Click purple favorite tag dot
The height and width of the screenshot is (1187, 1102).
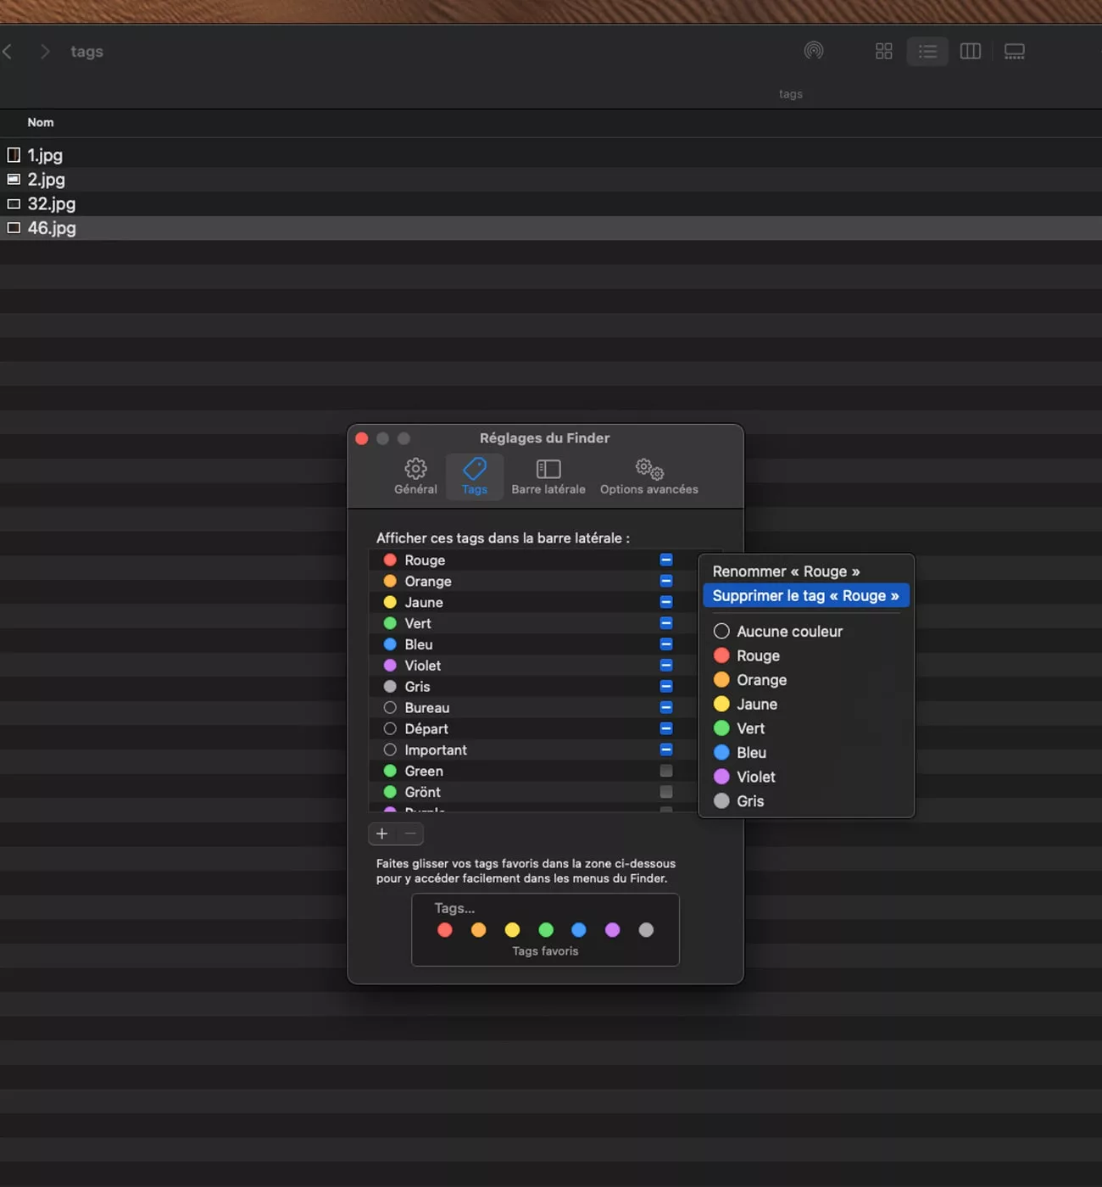[613, 930]
